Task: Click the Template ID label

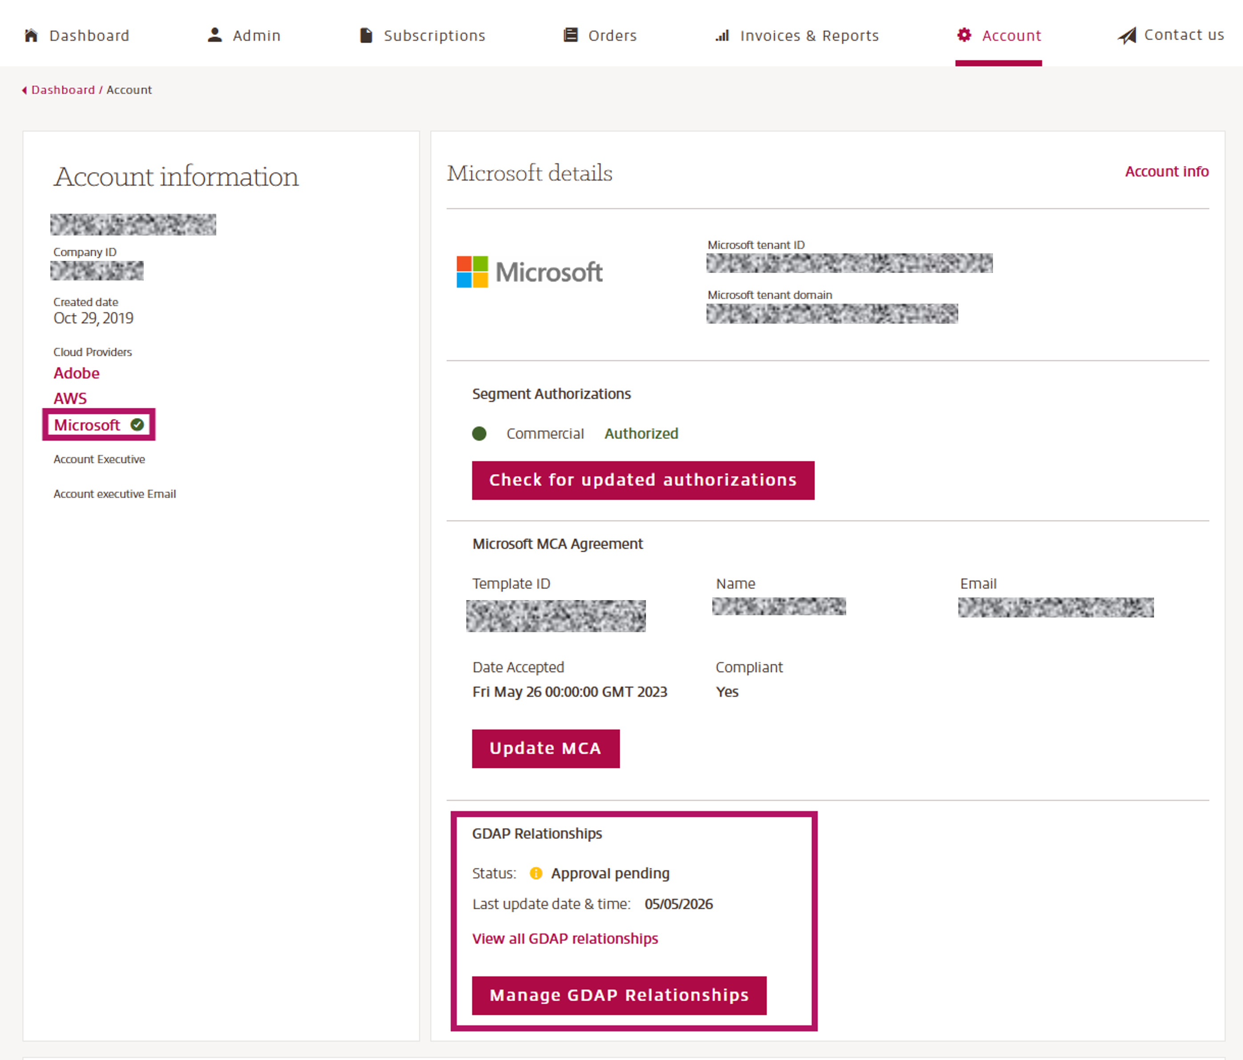Action: pos(511,583)
